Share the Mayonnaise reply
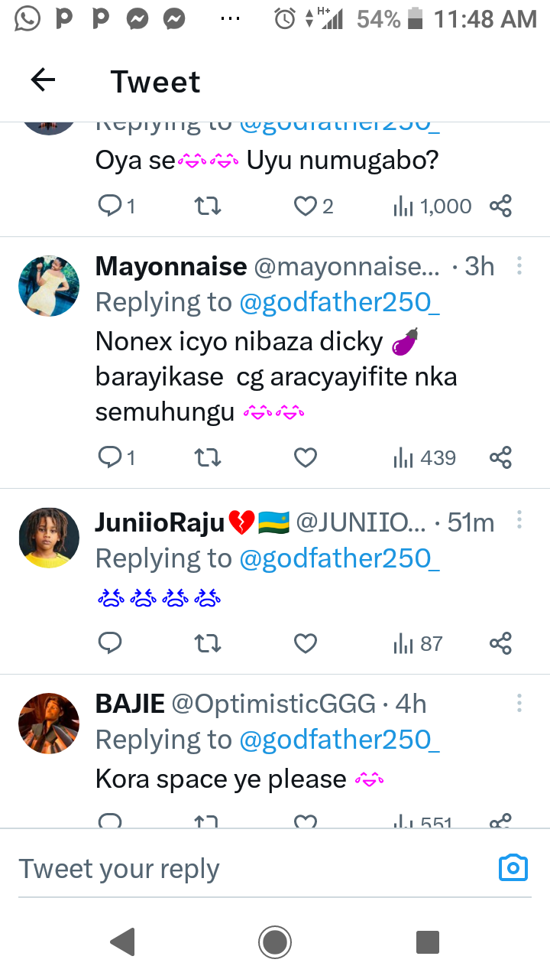 pyautogui.click(x=500, y=457)
